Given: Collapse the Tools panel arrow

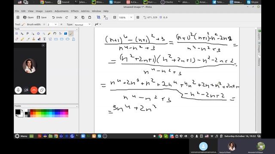Looking at the screenshot, I should pyautogui.click(x=77, y=29).
